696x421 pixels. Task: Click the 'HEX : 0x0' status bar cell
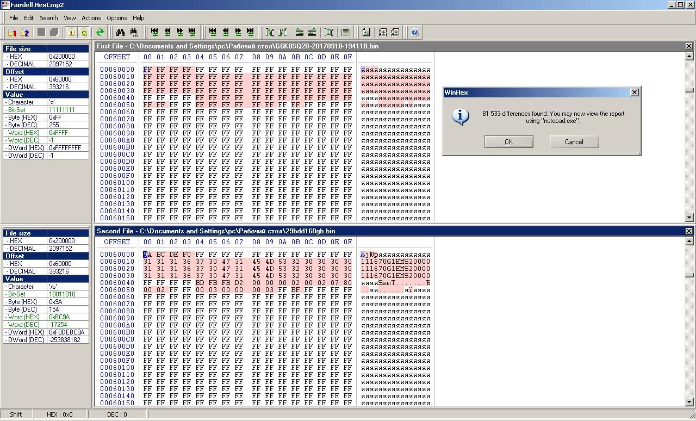pyautogui.click(x=60, y=414)
